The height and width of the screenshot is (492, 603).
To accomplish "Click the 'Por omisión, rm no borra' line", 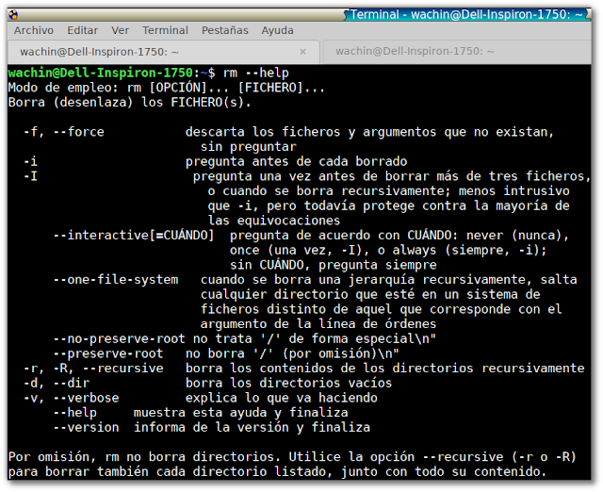I will [292, 456].
